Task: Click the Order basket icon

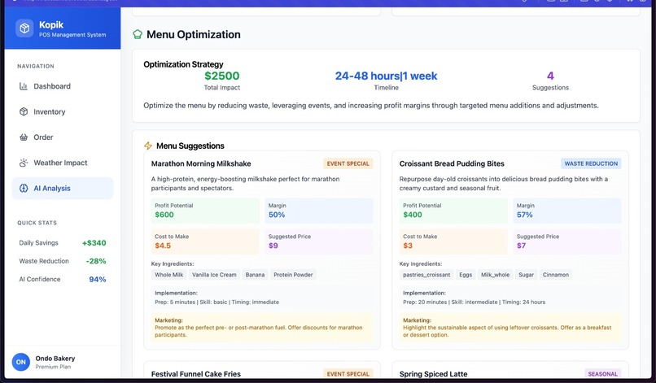Action: (x=24, y=137)
